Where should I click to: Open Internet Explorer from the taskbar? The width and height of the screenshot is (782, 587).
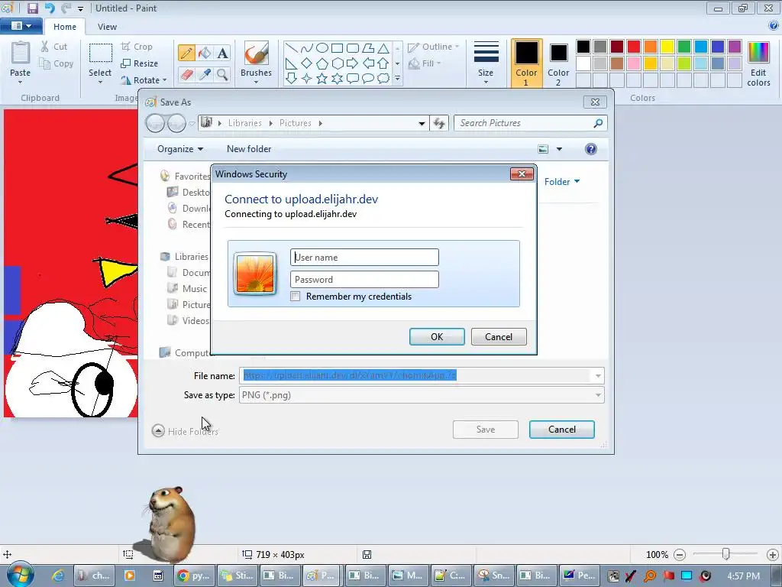[58, 576]
